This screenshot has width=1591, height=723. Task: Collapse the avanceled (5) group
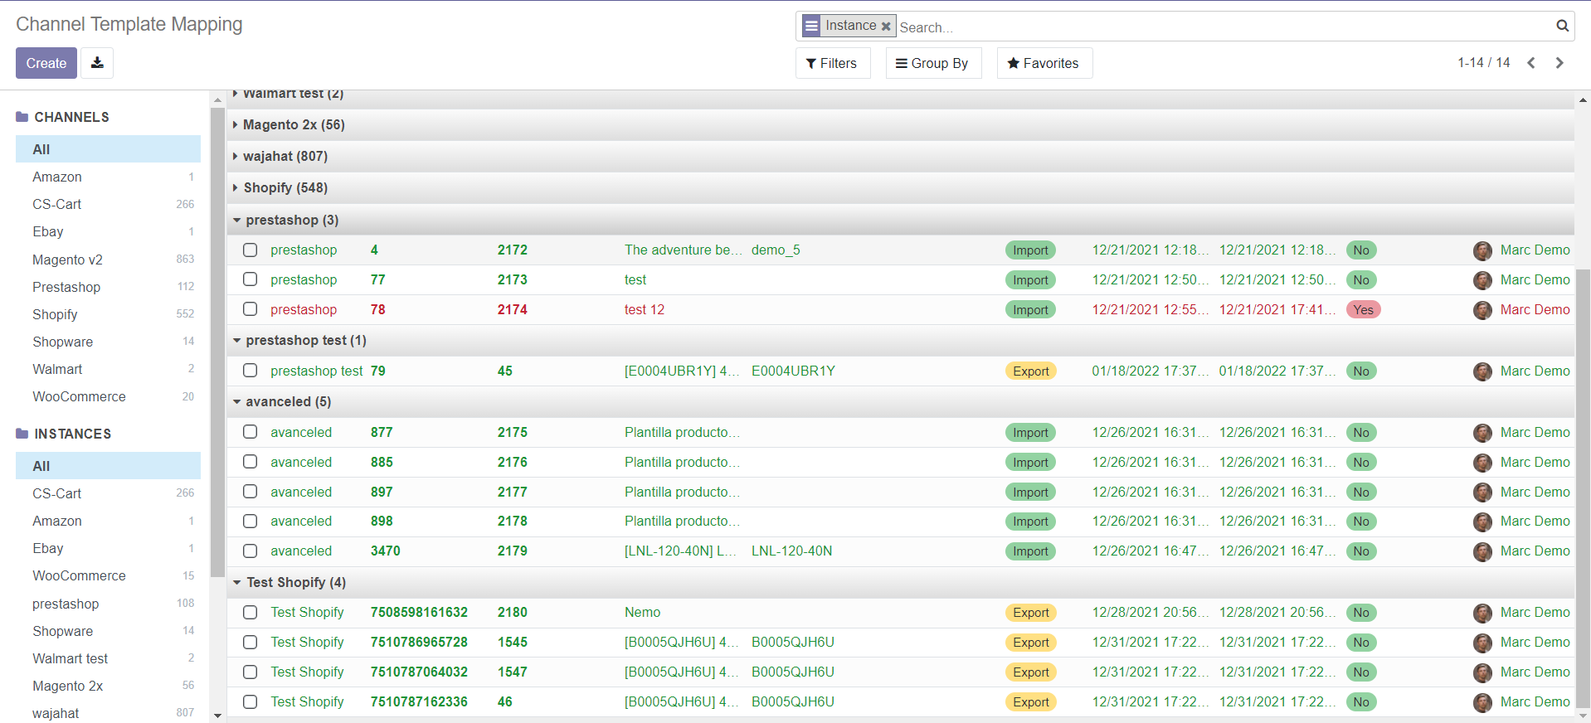coord(288,401)
